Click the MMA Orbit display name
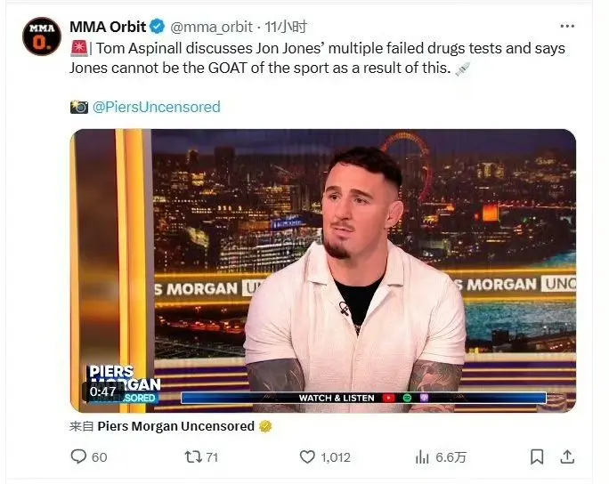Screen dimensions: 609x484 pos(108,27)
